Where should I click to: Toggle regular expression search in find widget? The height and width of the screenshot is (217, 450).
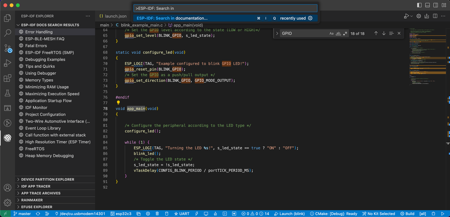345,34
